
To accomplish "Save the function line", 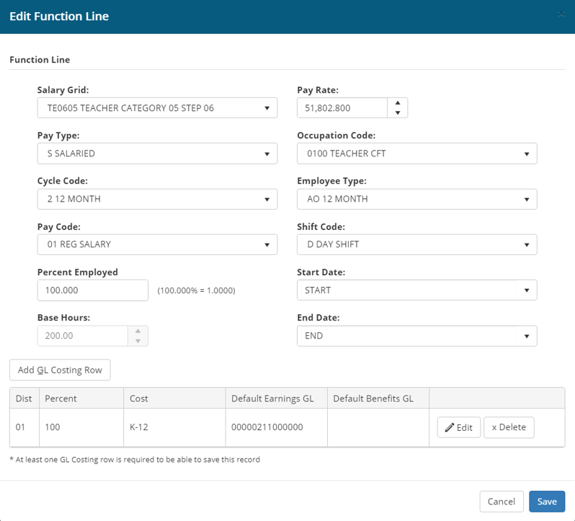I will point(547,502).
